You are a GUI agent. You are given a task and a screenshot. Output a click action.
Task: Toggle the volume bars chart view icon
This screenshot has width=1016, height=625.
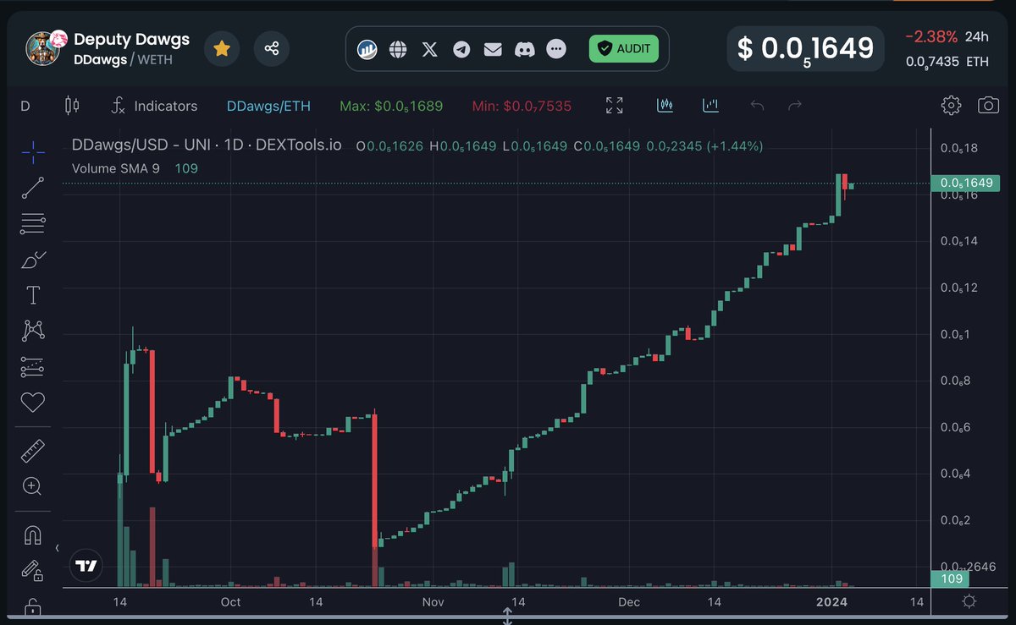[710, 106]
